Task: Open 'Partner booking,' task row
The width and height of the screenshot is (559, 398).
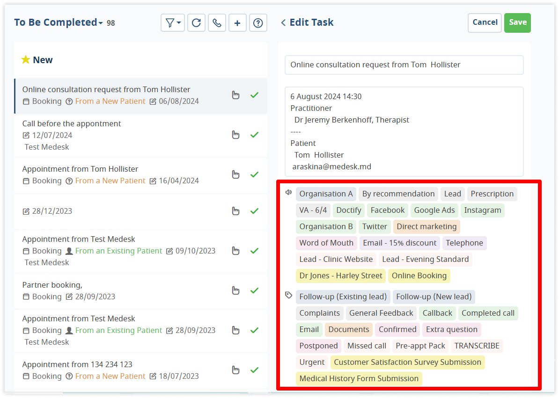Action: 141,291
